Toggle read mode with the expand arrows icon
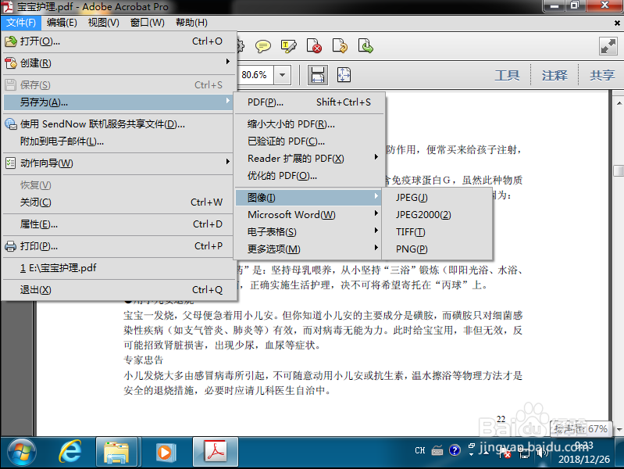This screenshot has height=469, width=624. (608, 46)
